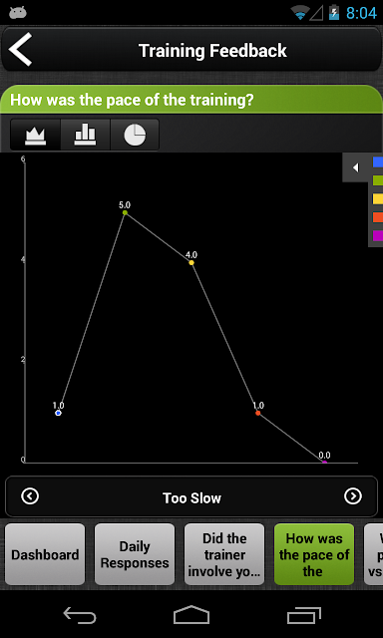Open the Daily Responses tab
The height and width of the screenshot is (638, 383).
(x=135, y=554)
